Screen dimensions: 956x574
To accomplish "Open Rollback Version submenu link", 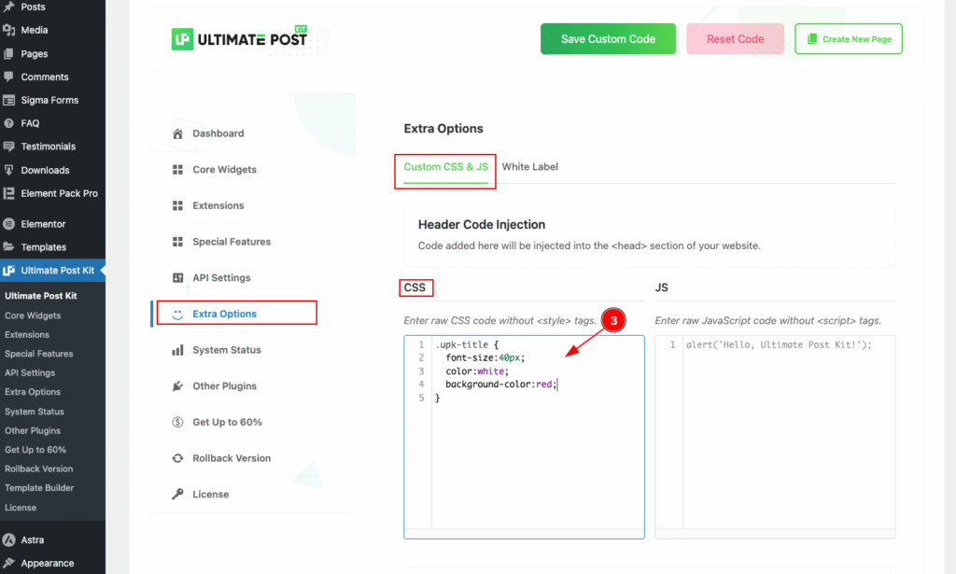I will [38, 469].
